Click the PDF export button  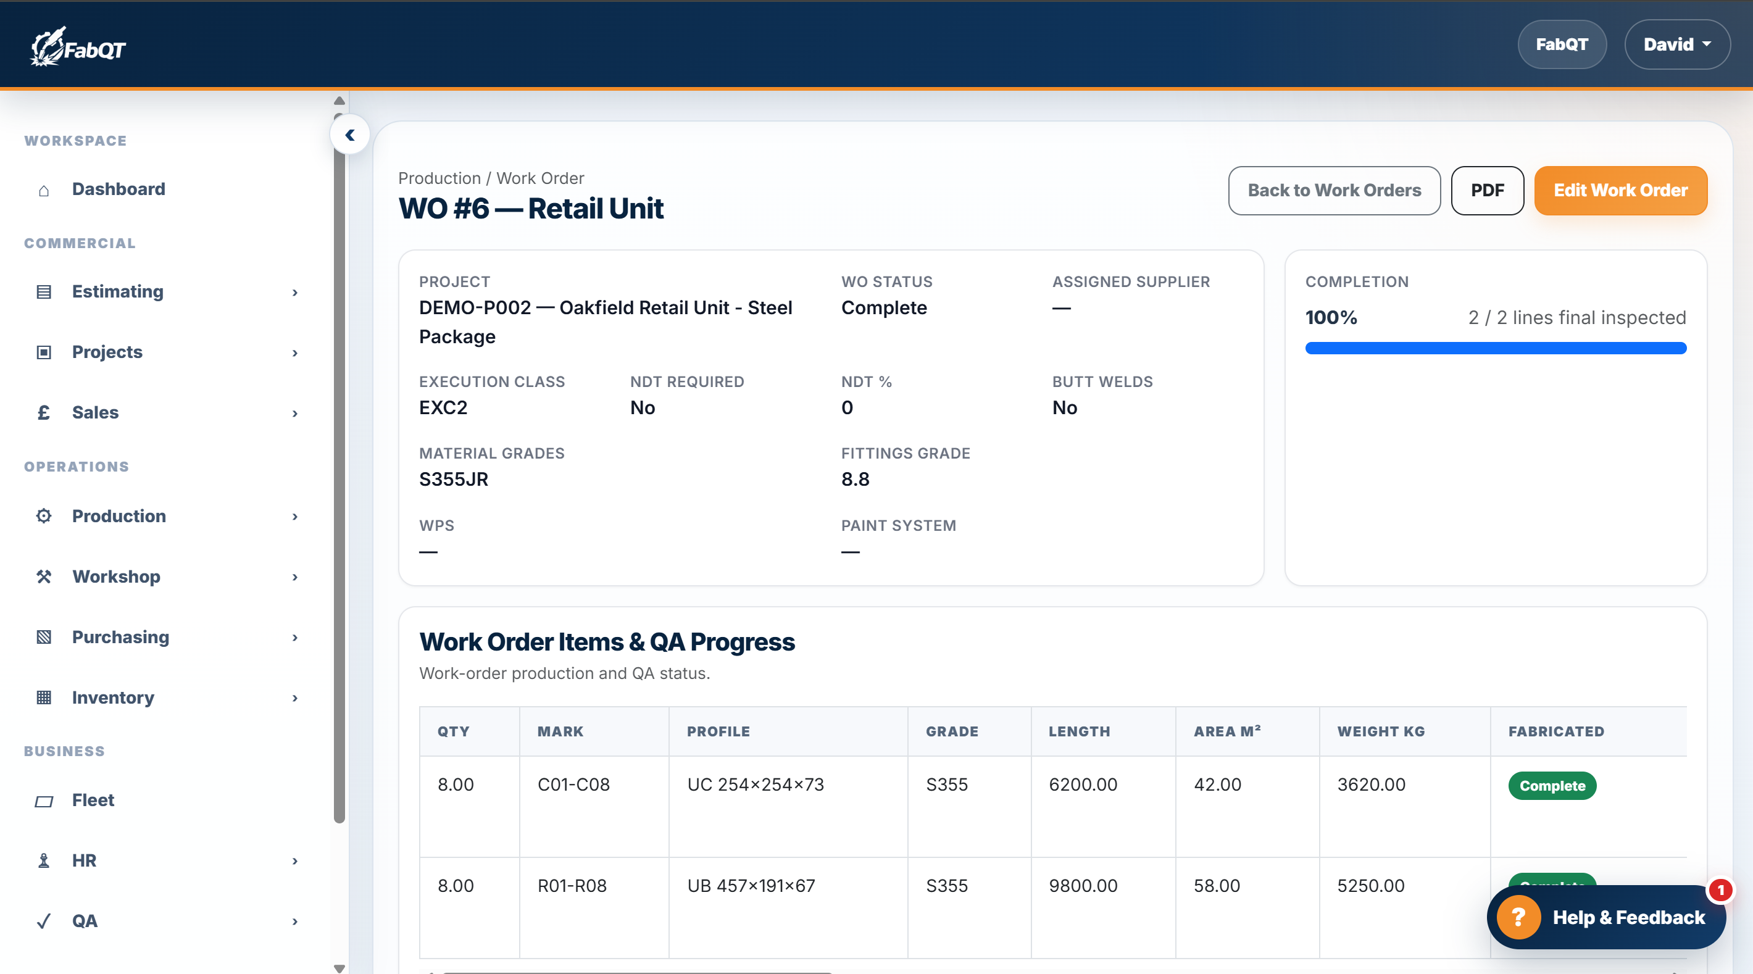click(1487, 191)
